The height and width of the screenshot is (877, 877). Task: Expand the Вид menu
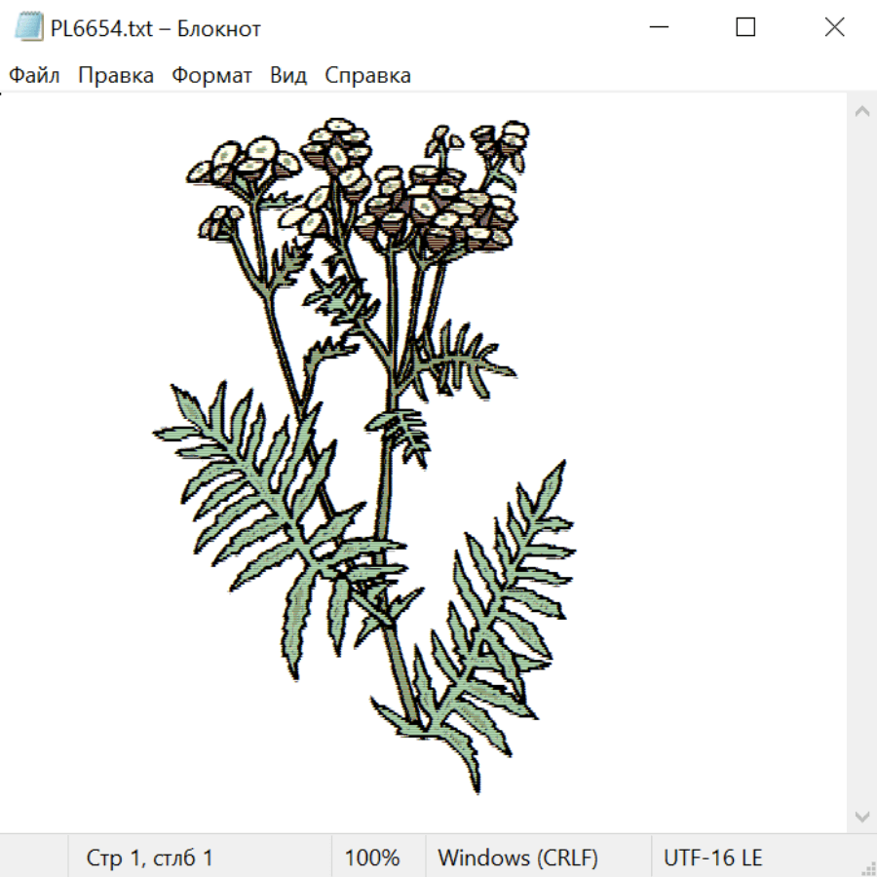288,75
